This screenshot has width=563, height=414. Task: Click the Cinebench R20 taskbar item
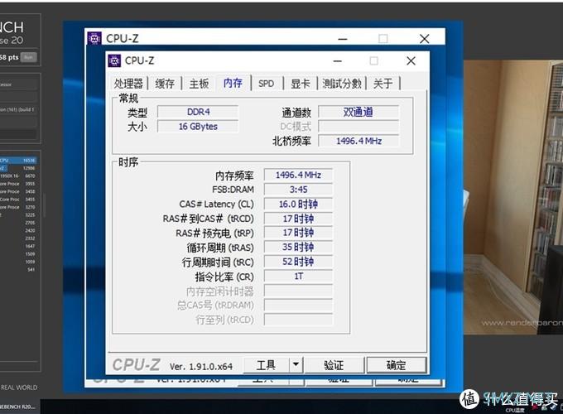(x=19, y=407)
